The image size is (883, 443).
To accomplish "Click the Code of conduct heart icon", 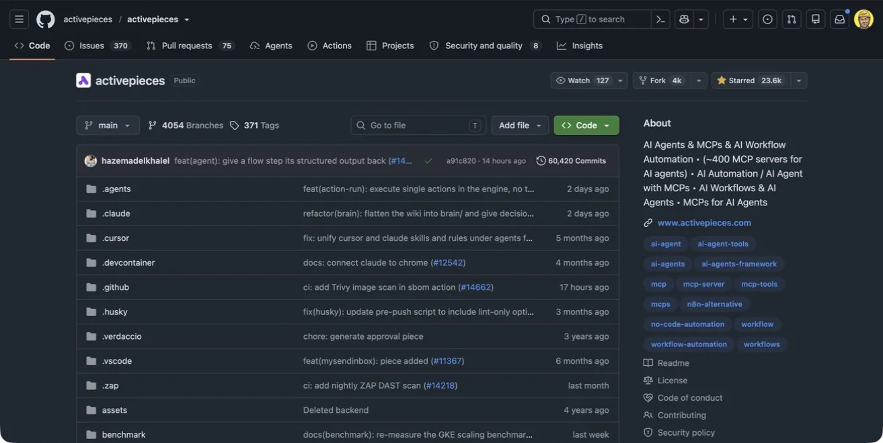I will (648, 398).
